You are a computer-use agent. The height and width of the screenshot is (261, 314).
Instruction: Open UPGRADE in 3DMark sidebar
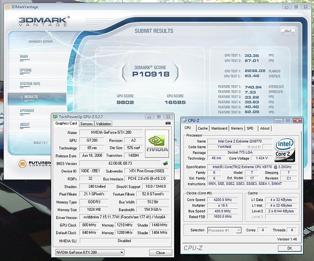pyautogui.click(x=27, y=111)
